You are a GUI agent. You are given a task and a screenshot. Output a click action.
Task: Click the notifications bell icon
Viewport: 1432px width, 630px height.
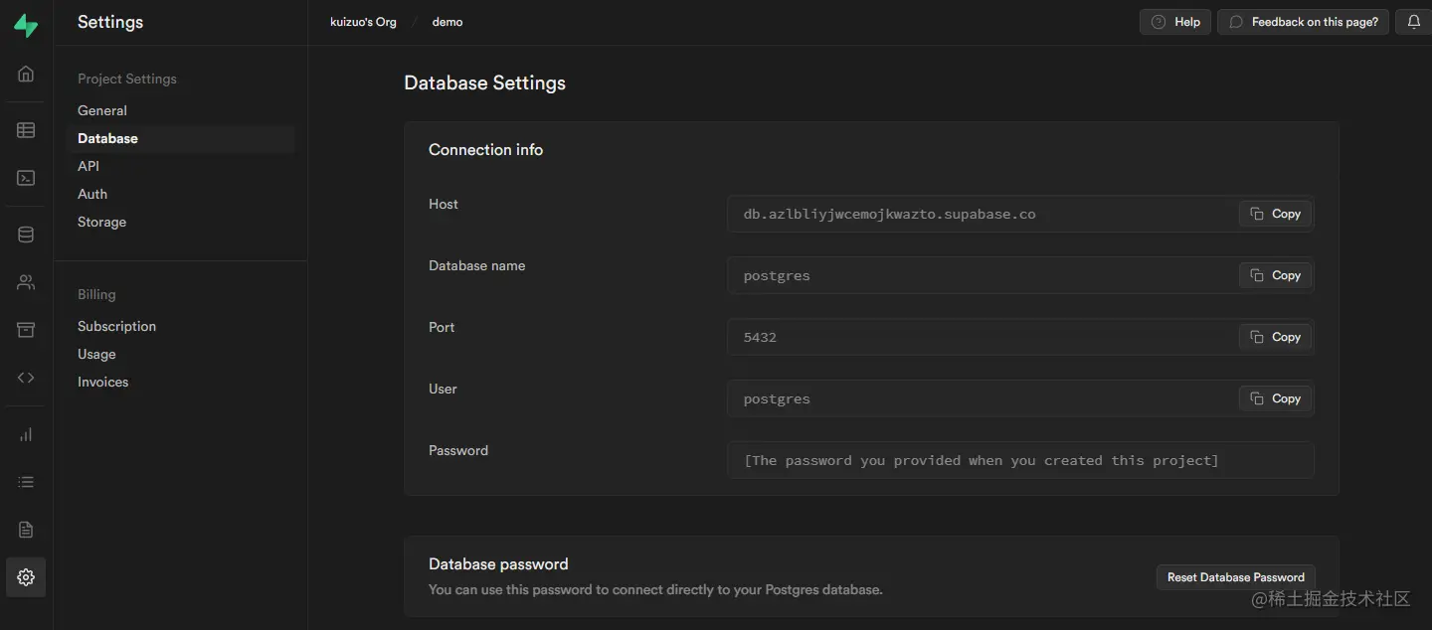1413,22
